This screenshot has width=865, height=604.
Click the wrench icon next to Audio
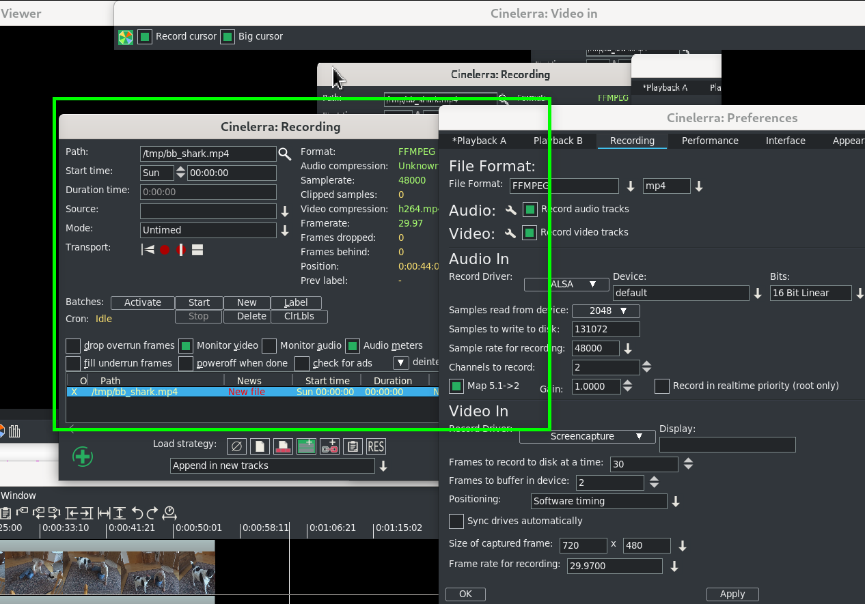[x=510, y=210]
